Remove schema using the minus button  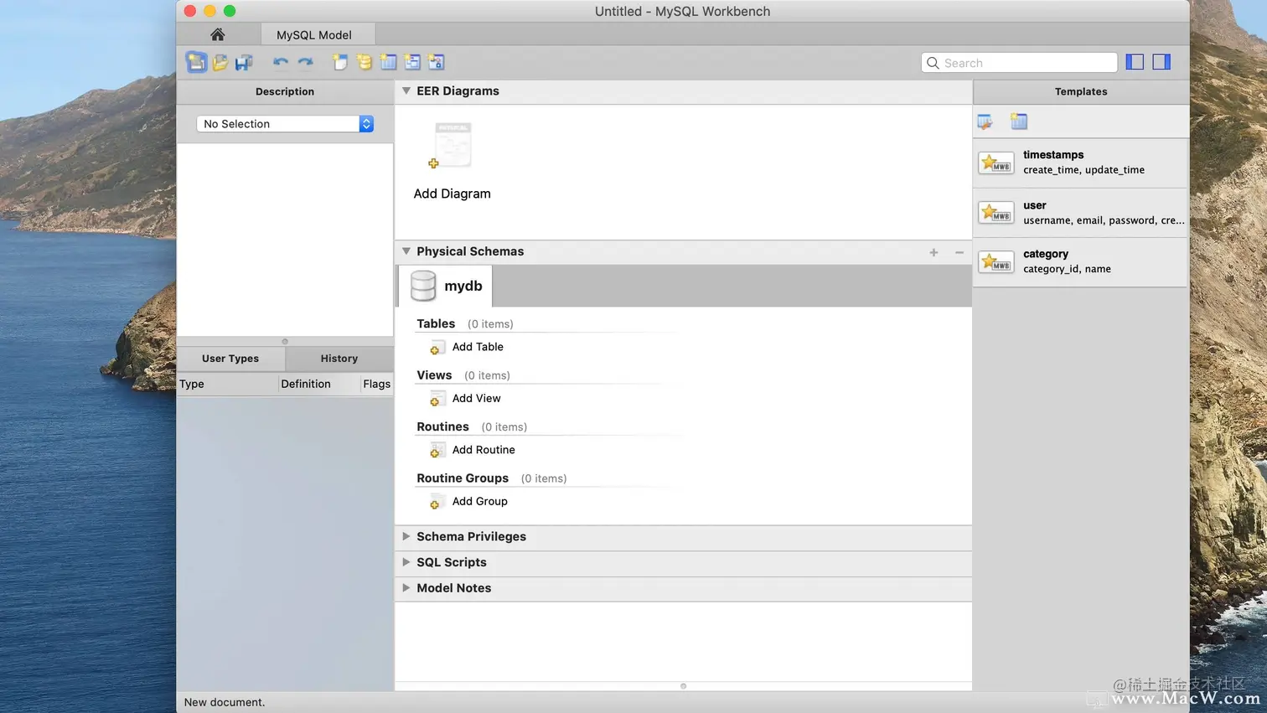click(959, 252)
